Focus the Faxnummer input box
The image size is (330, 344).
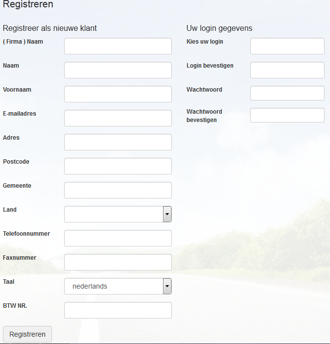click(x=118, y=262)
